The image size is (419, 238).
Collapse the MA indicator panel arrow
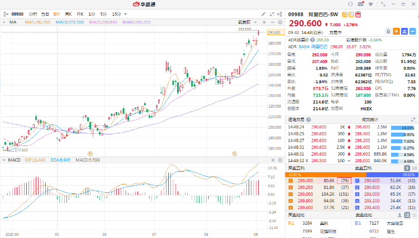(x=4, y=22)
